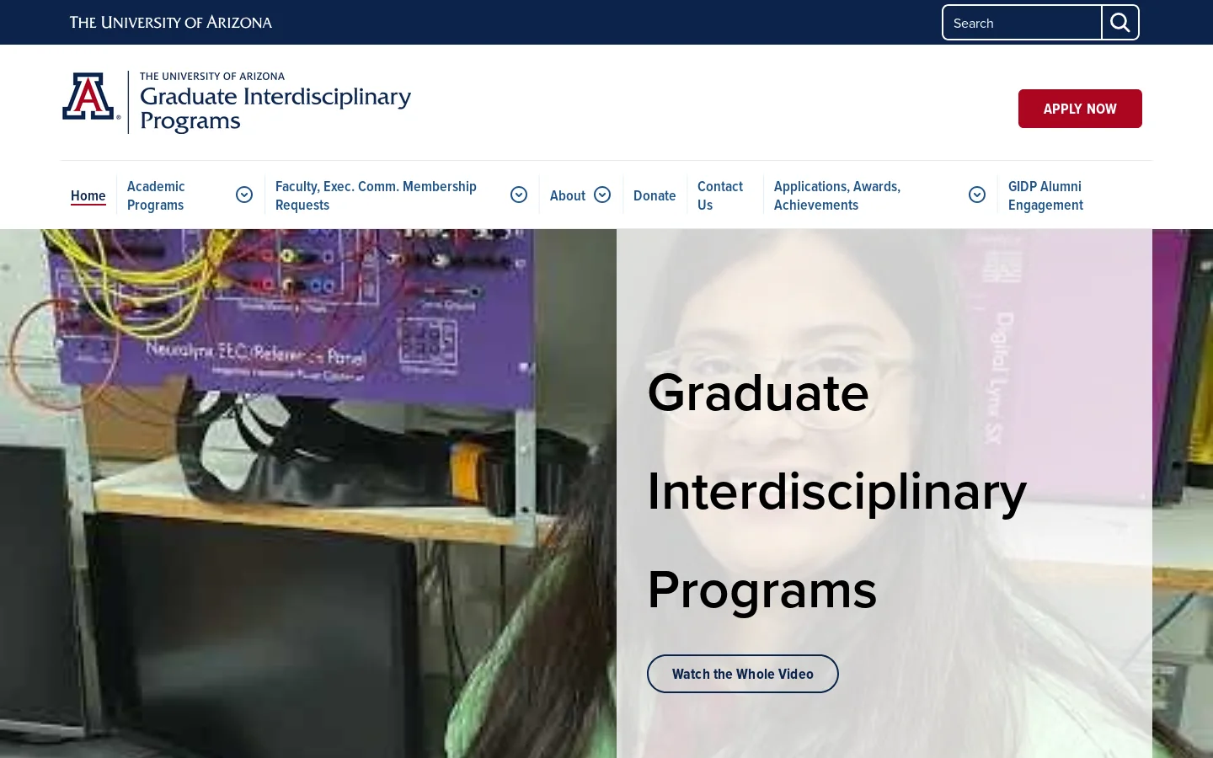This screenshot has width=1213, height=758.
Task: Expand the About dropdown chevron
Action: click(x=602, y=195)
